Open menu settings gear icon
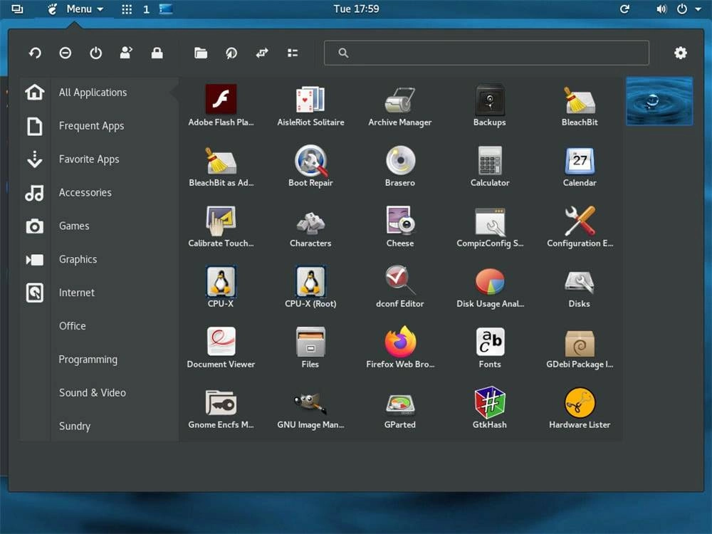712x534 pixels. pyautogui.click(x=680, y=53)
